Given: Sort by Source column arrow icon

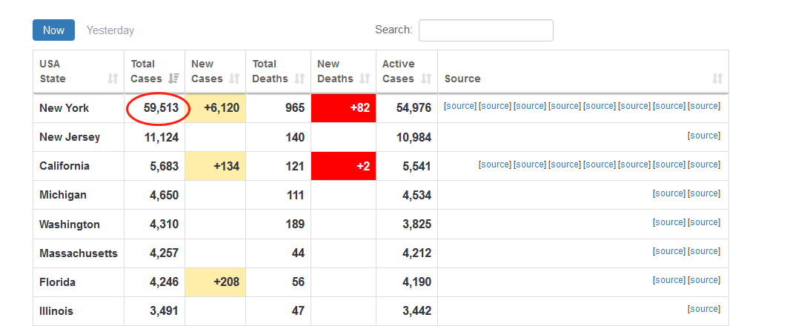Looking at the screenshot, I should (717, 79).
